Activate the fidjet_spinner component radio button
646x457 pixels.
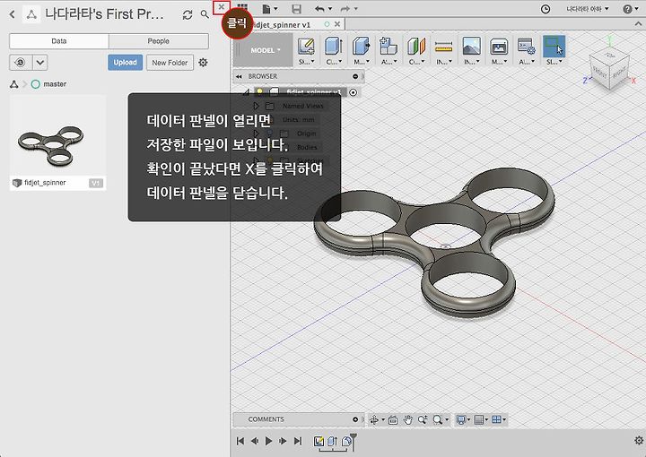click(x=354, y=92)
